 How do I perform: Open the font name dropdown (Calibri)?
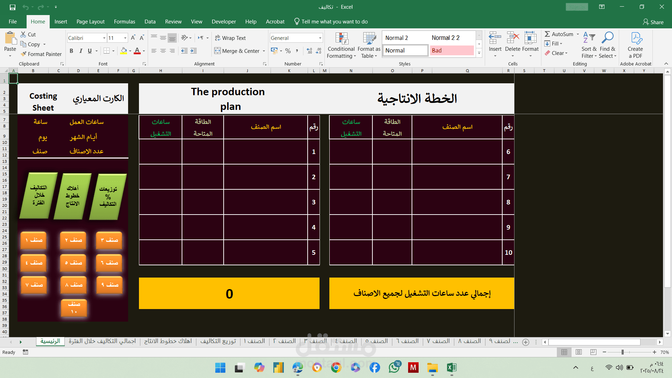click(x=104, y=38)
